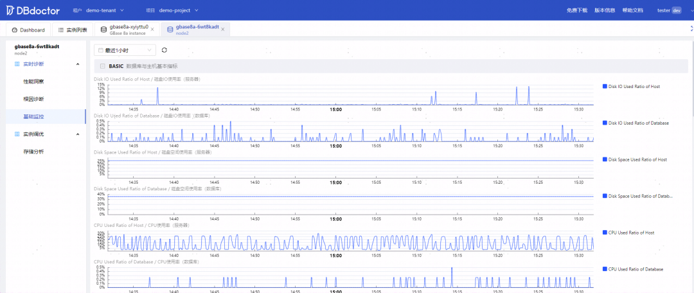
Task: Click the dev badge next to tester
Action: tap(676, 10)
